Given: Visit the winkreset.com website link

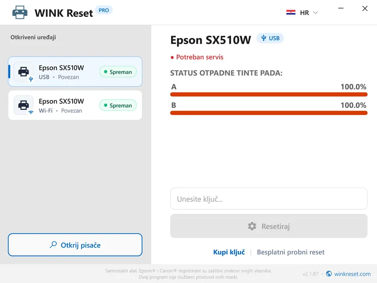Looking at the screenshot, I should point(352,274).
